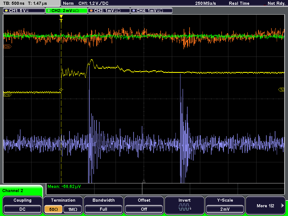
Task: Click the TB: 500 ns timebase readout
Action: pos(14,3)
